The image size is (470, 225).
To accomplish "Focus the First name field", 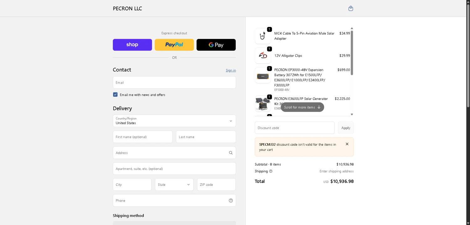I will [x=143, y=137].
